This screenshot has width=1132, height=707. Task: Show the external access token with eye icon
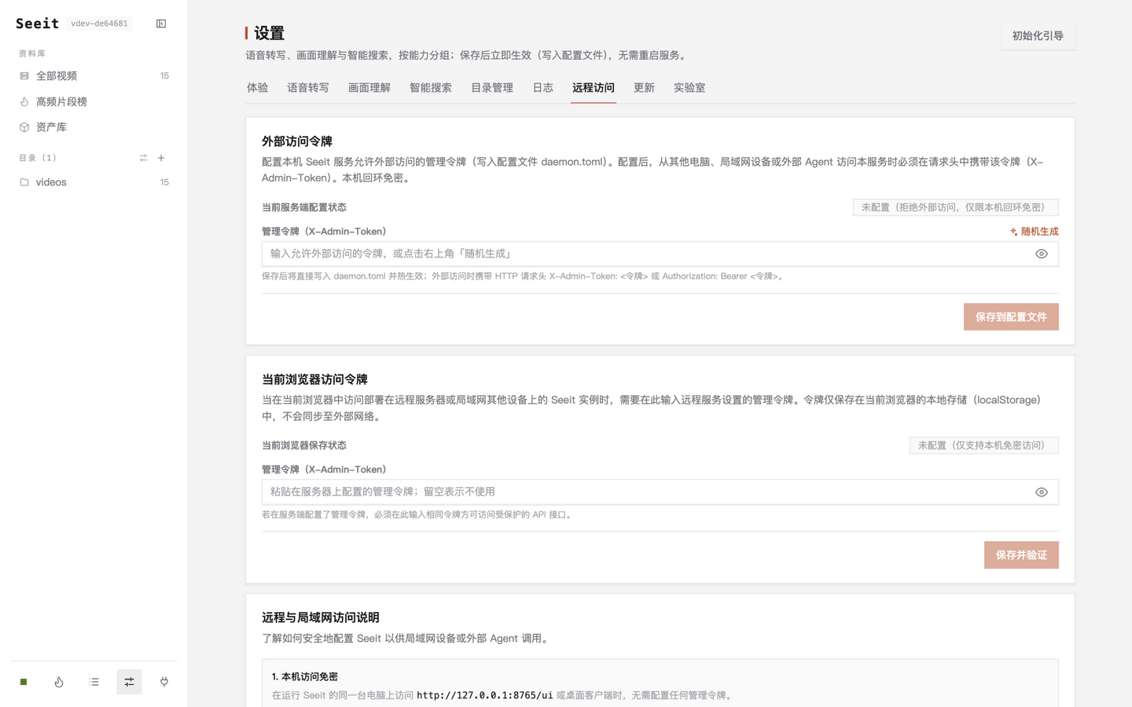(1042, 254)
